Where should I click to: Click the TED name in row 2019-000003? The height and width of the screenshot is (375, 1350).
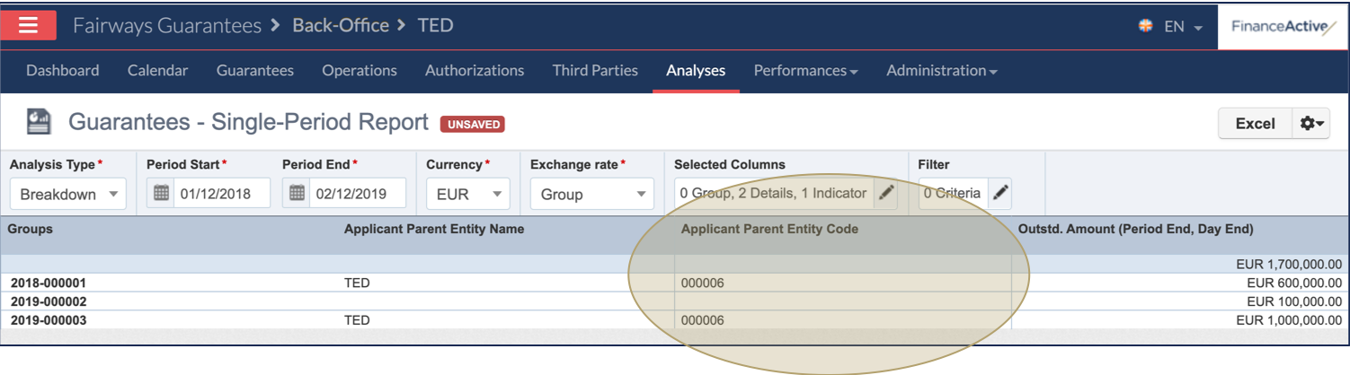tap(357, 319)
